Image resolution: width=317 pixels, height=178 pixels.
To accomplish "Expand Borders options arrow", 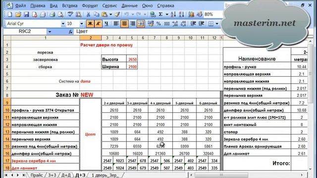I will [217, 24].
